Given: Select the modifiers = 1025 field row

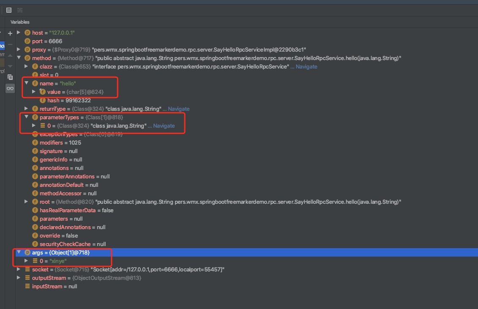Looking at the screenshot, I should 60,142.
